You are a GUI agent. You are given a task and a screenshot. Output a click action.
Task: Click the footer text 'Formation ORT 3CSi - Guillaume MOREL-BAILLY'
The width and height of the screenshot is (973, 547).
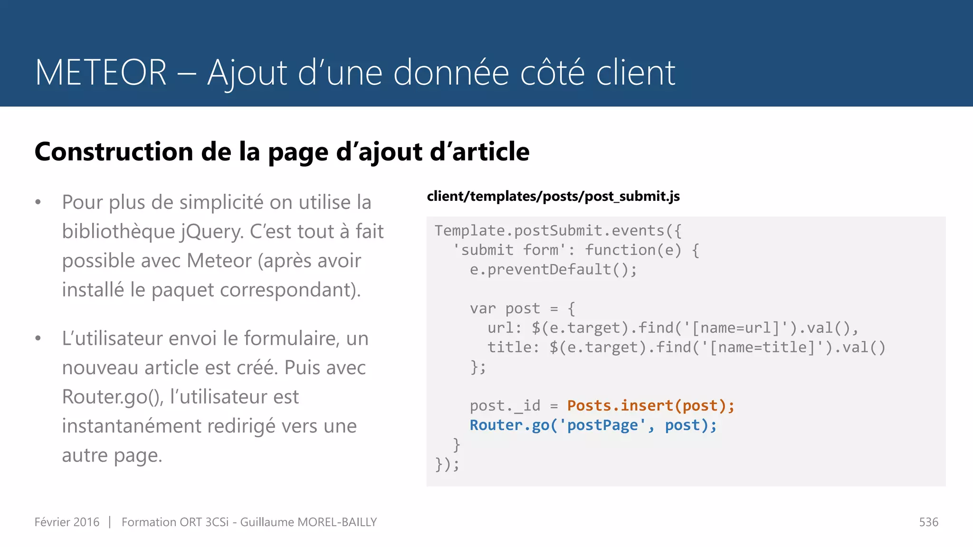pyautogui.click(x=249, y=522)
